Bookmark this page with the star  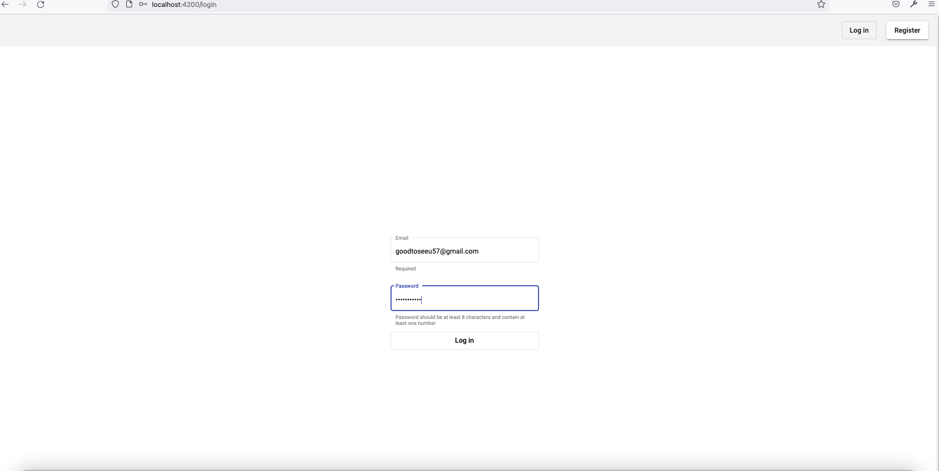(x=821, y=4)
